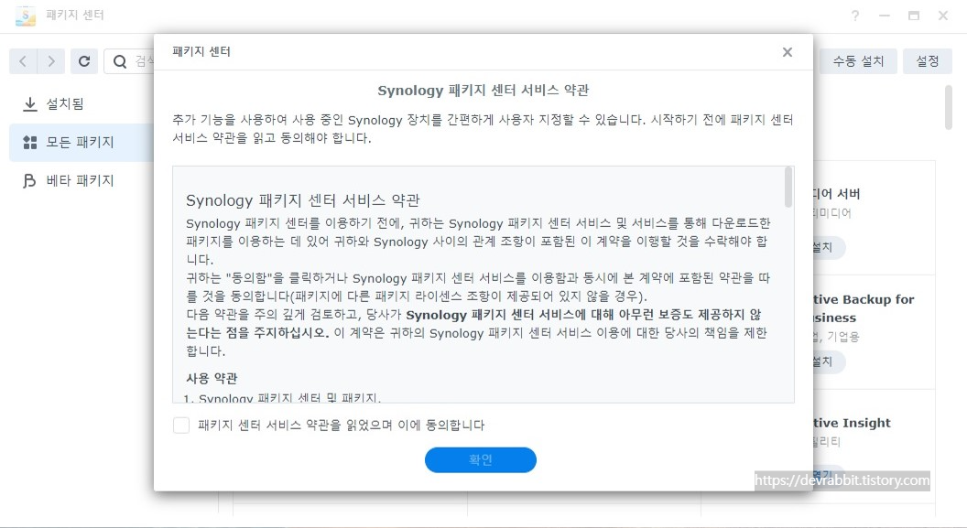Click the search input field
The width and height of the screenshot is (967, 528).
click(129, 61)
